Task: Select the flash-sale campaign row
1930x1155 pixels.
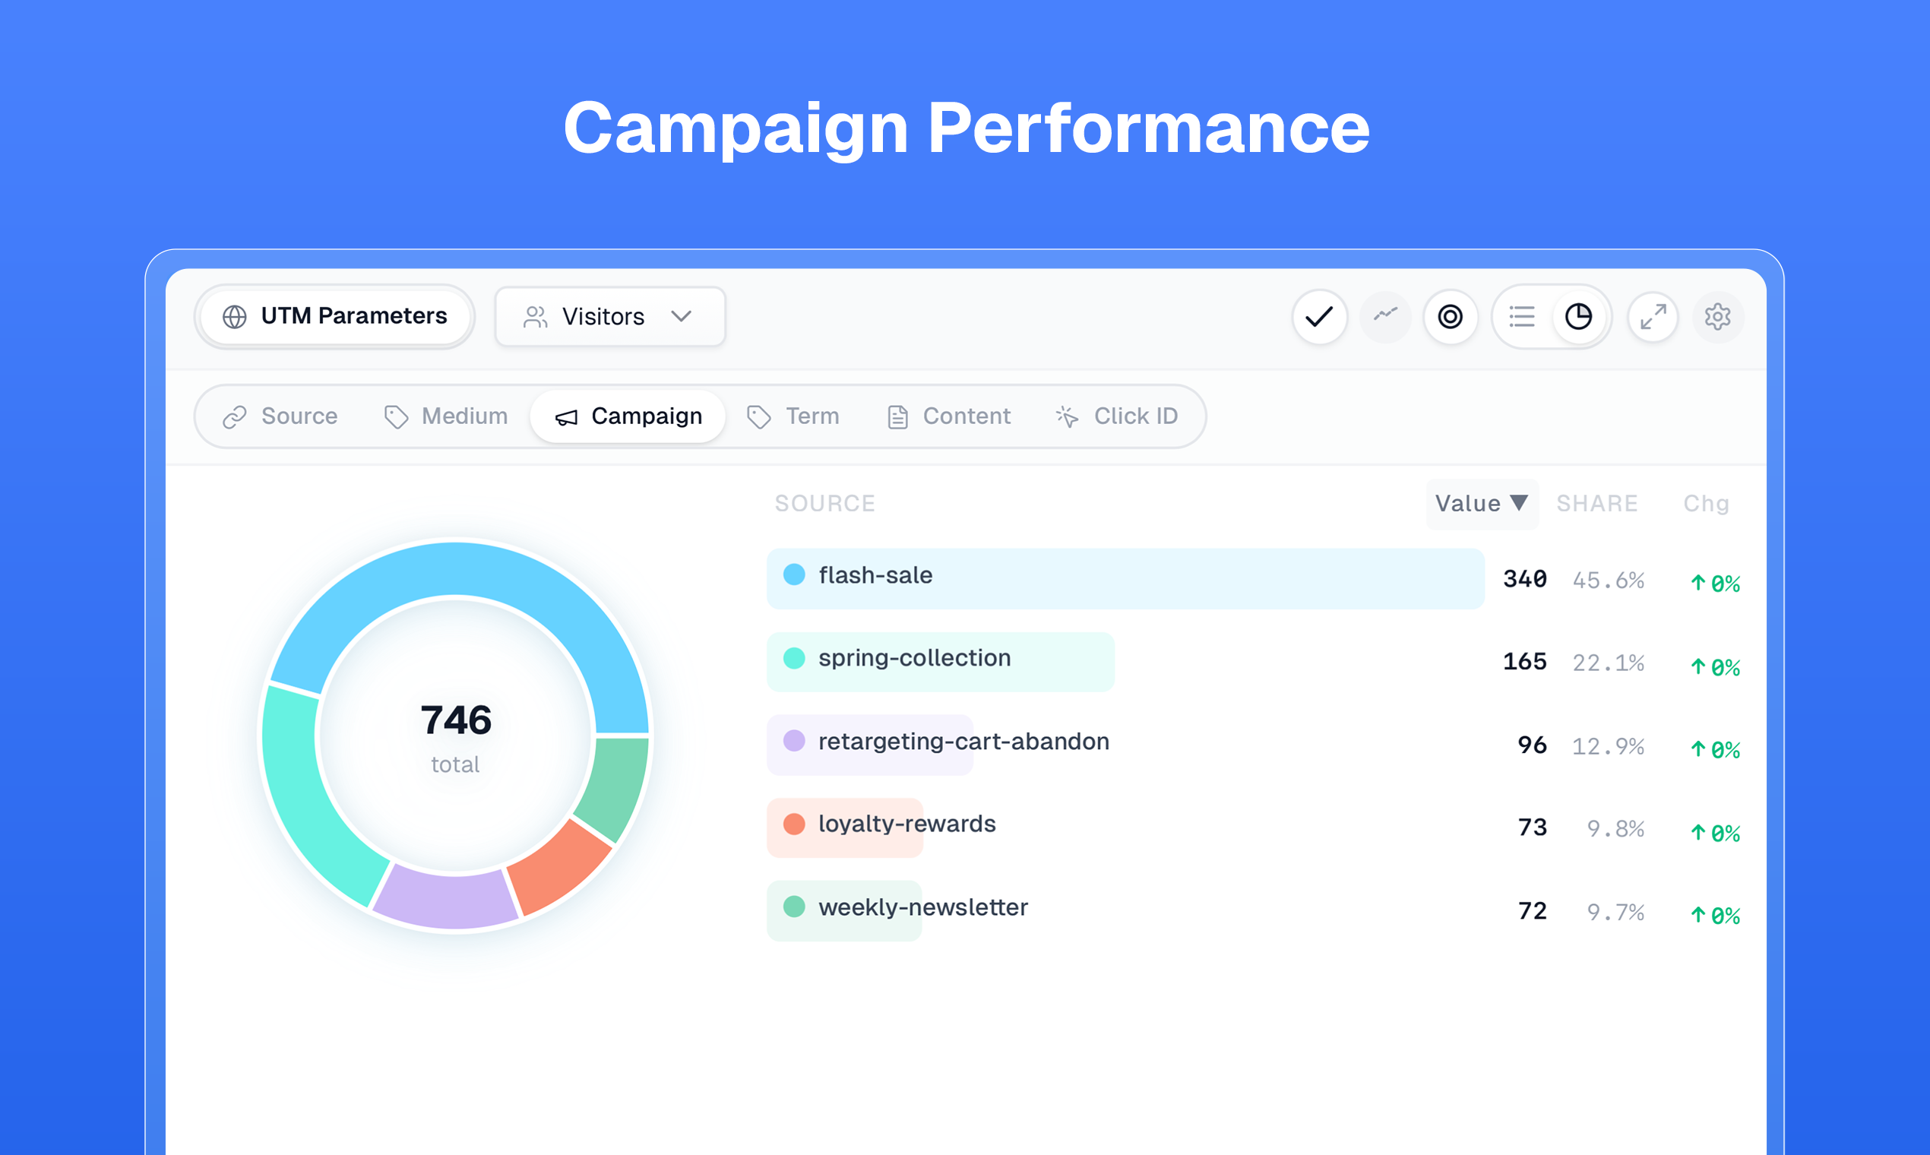Action: [x=1125, y=577]
